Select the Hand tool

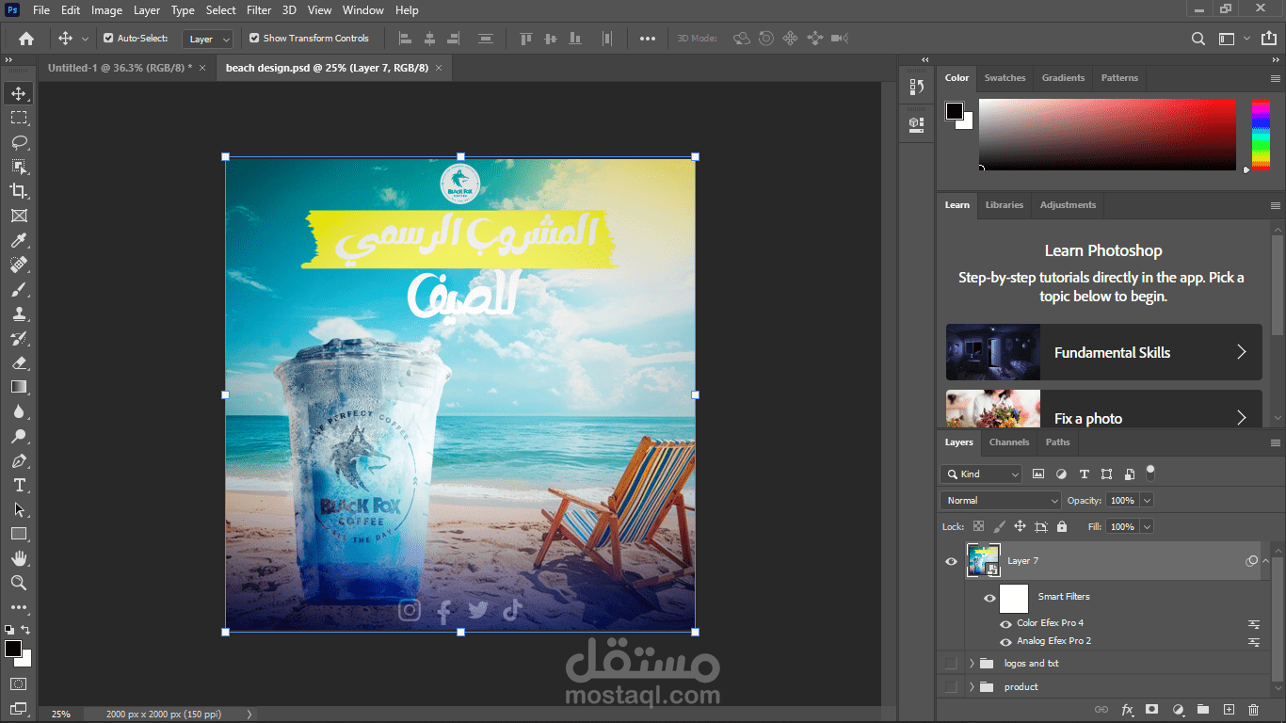click(18, 558)
